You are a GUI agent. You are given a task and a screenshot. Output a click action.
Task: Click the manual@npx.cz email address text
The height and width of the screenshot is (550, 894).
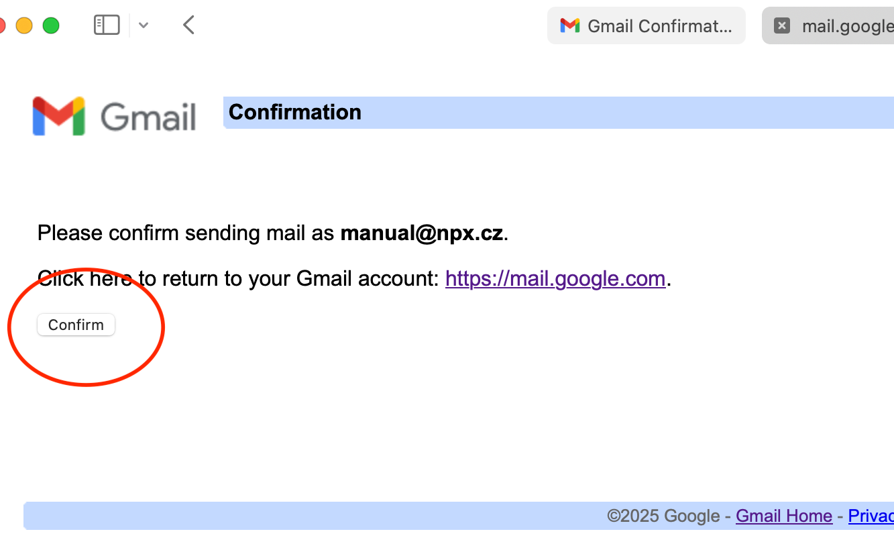click(x=421, y=233)
